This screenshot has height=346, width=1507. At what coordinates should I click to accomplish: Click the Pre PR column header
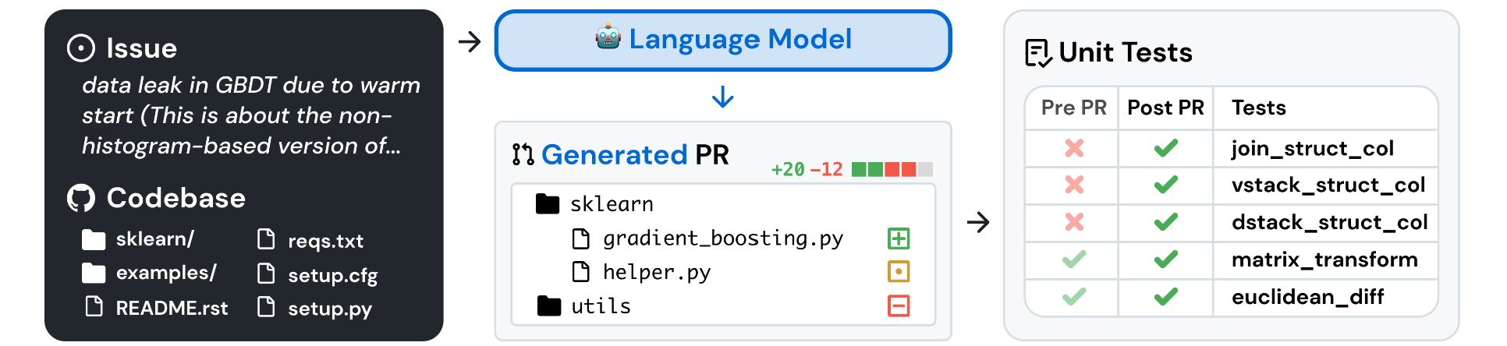pos(1073,108)
